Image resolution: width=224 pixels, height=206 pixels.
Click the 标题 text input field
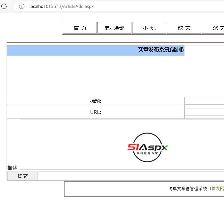[205, 101]
